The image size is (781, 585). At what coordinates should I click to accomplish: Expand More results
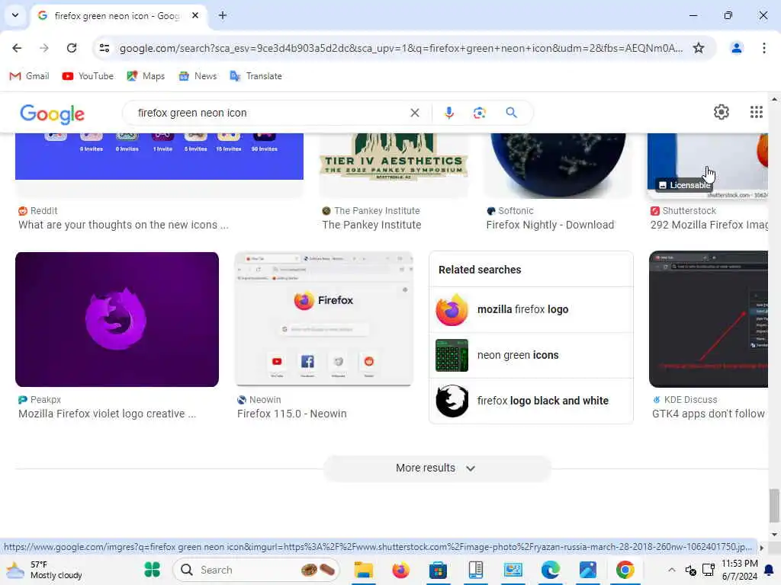pyautogui.click(x=437, y=468)
